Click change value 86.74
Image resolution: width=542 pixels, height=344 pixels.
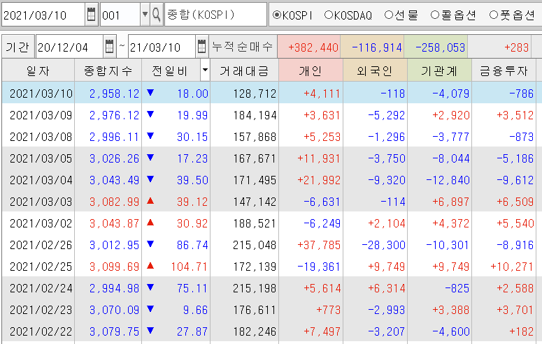tap(192, 246)
